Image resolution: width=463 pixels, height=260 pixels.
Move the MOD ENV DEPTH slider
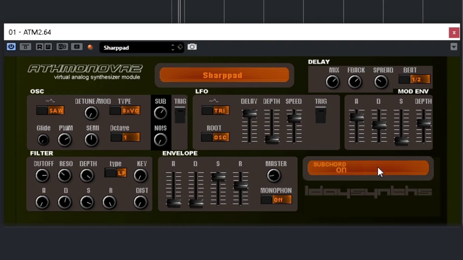[x=424, y=123]
